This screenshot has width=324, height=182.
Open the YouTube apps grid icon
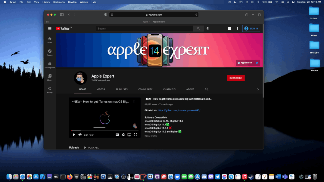229,29
